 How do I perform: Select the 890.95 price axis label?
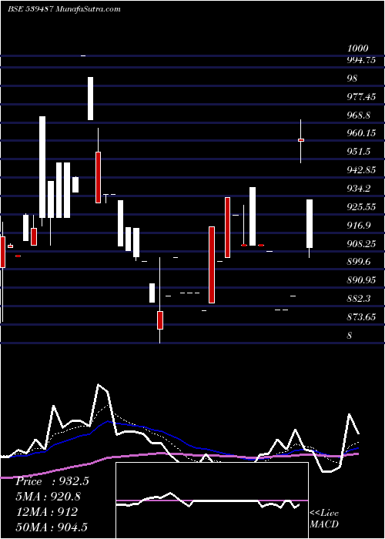361,280
